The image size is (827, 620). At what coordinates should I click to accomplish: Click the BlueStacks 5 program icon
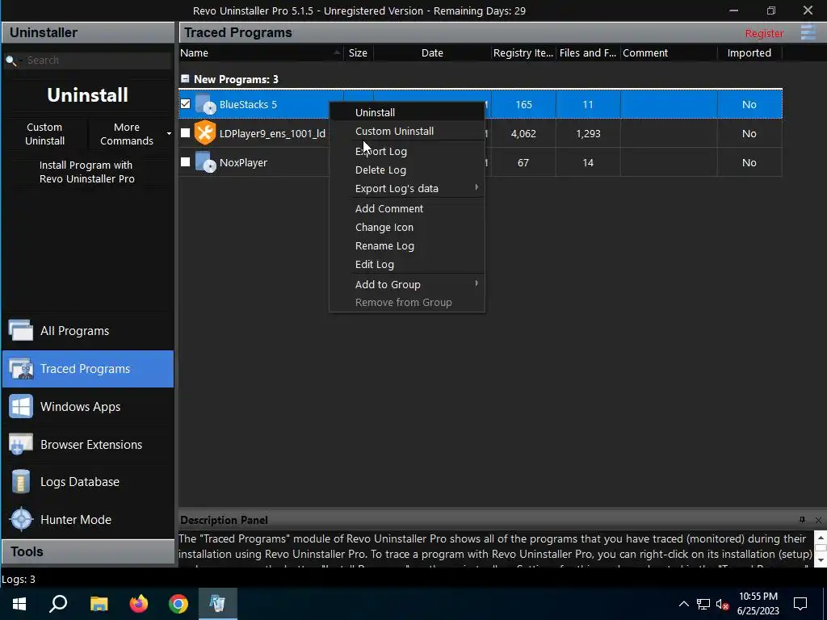(x=205, y=104)
